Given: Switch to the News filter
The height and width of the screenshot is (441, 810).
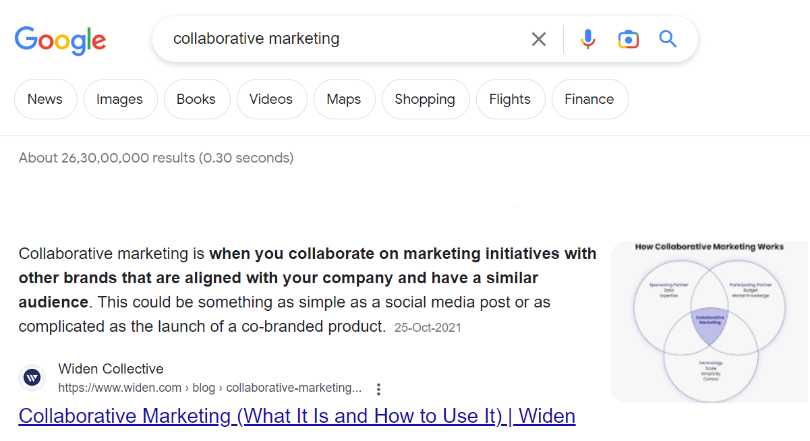Looking at the screenshot, I should 45,99.
